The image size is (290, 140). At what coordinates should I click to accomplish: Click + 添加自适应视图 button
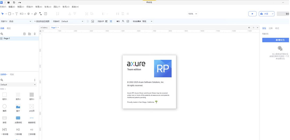click(x=42, y=21)
